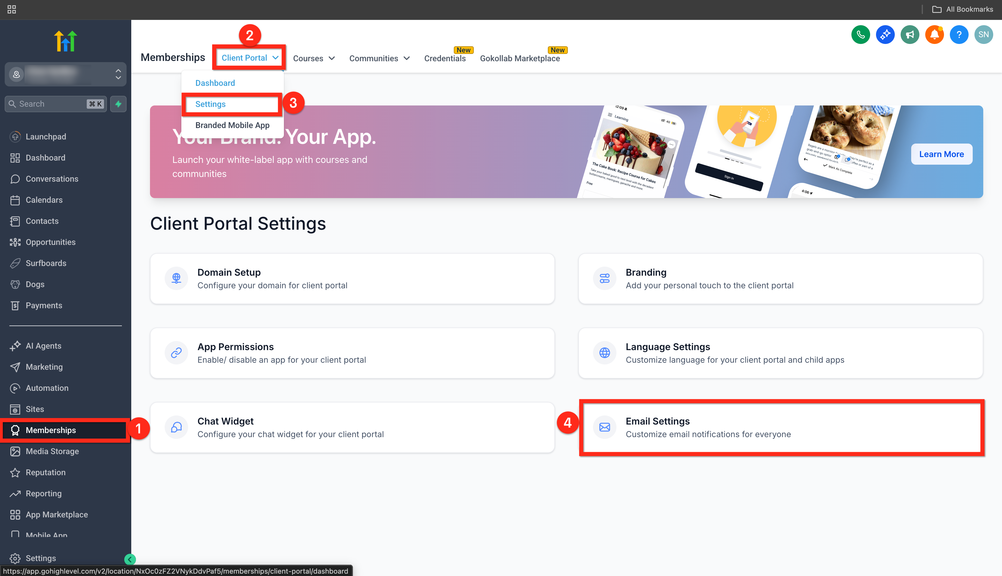Open the Branding settings card
1002x576 pixels.
click(x=781, y=279)
